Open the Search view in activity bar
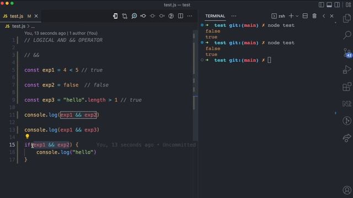The width and height of the screenshot is (353, 198). tap(347, 35)
